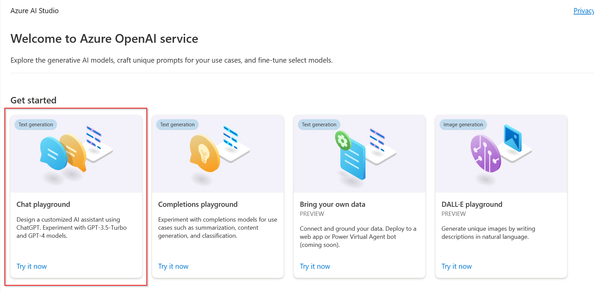
Task: Click the Image generation badge
Action: tap(463, 125)
